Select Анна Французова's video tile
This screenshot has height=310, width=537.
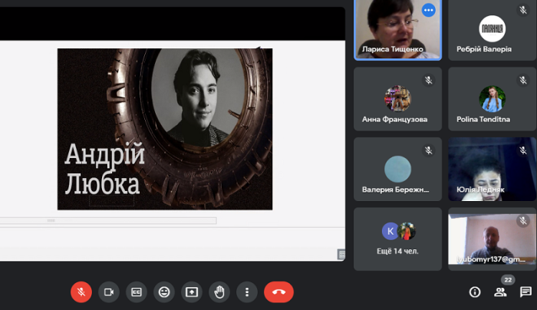[x=397, y=100]
